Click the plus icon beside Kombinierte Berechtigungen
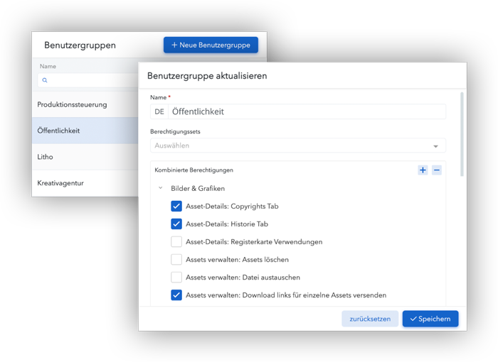This screenshot has width=498, height=362. click(x=423, y=170)
